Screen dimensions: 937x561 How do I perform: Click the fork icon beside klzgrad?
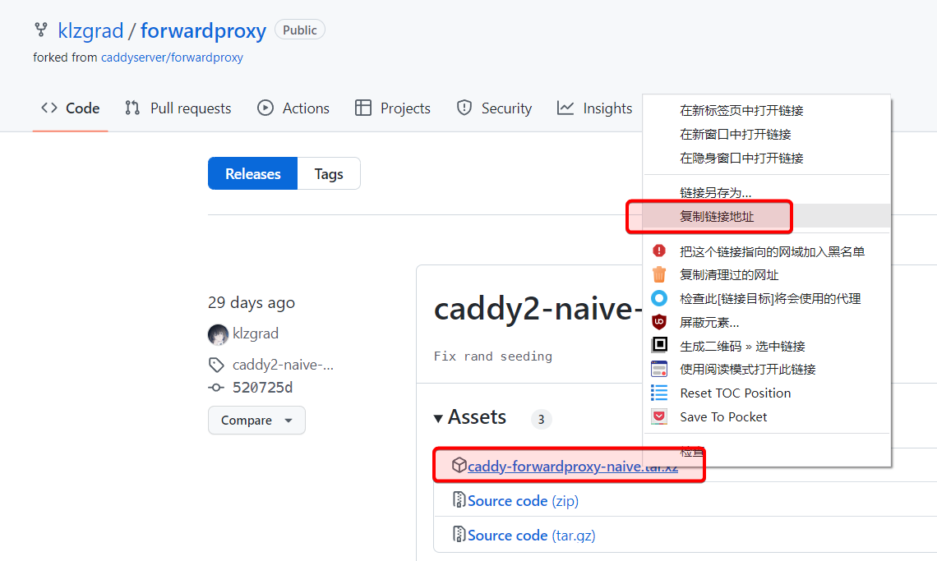(40, 30)
